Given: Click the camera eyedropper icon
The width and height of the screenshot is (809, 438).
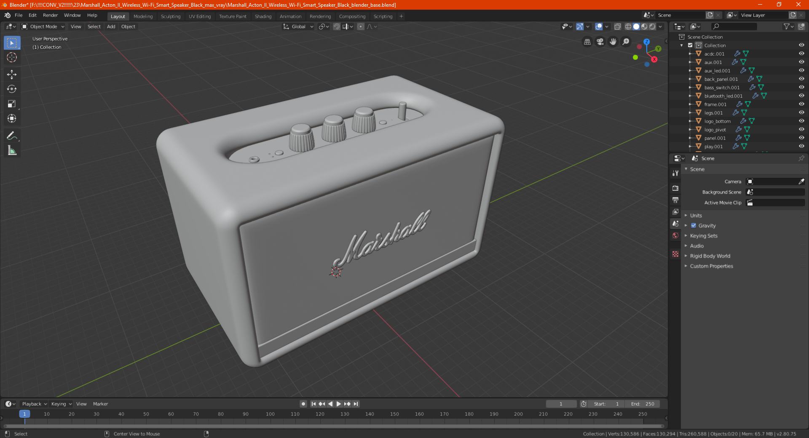Looking at the screenshot, I should 801,182.
